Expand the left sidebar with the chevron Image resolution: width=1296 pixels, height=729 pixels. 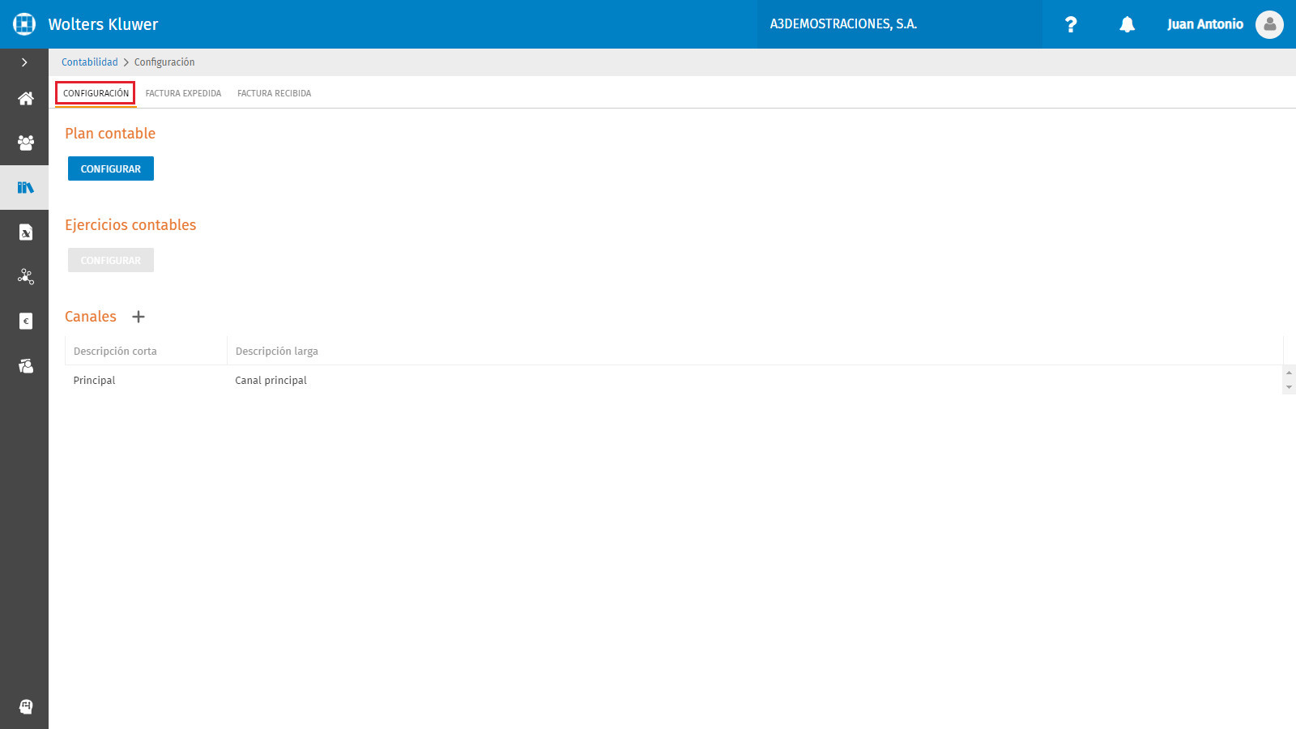point(24,62)
